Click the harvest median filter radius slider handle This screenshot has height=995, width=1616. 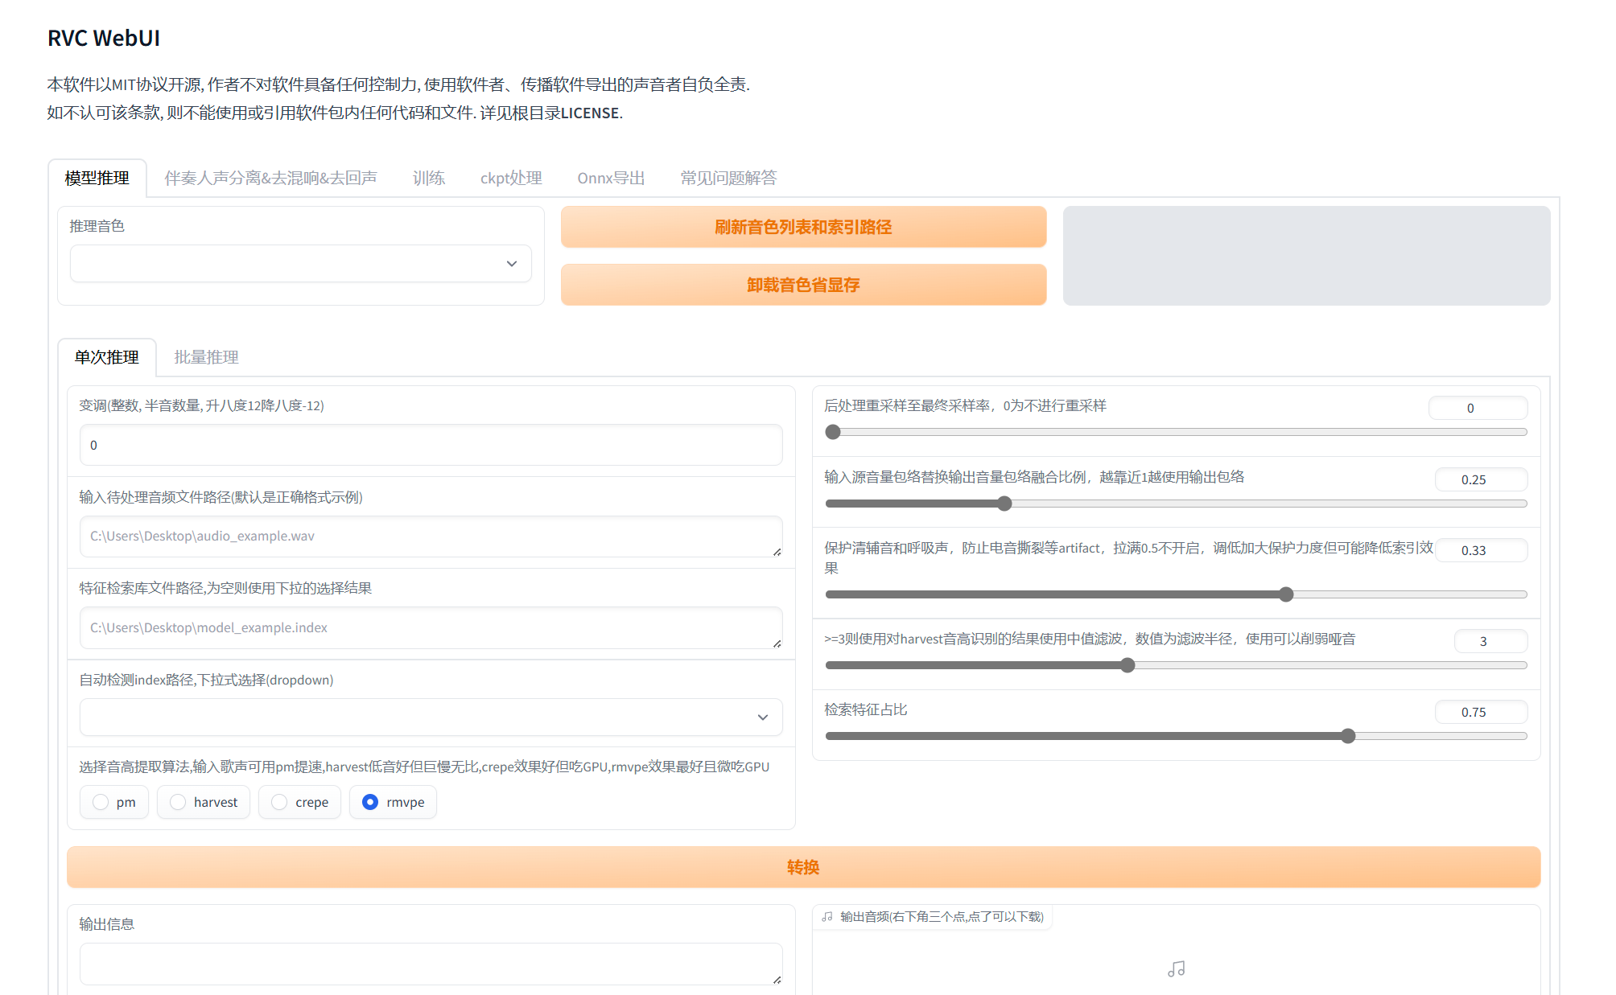point(1127,665)
